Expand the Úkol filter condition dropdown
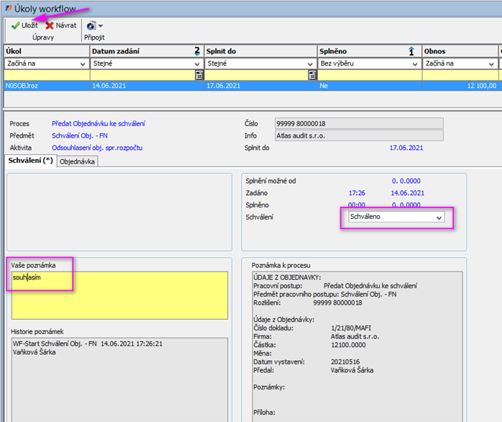 (x=82, y=63)
